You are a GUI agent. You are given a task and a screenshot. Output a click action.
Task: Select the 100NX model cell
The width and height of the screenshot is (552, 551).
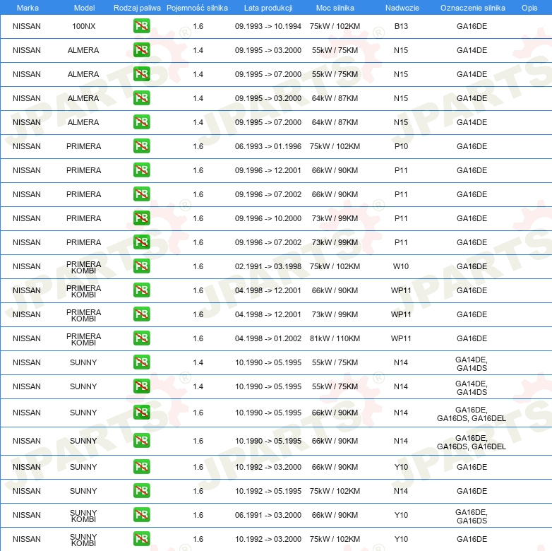click(84, 26)
